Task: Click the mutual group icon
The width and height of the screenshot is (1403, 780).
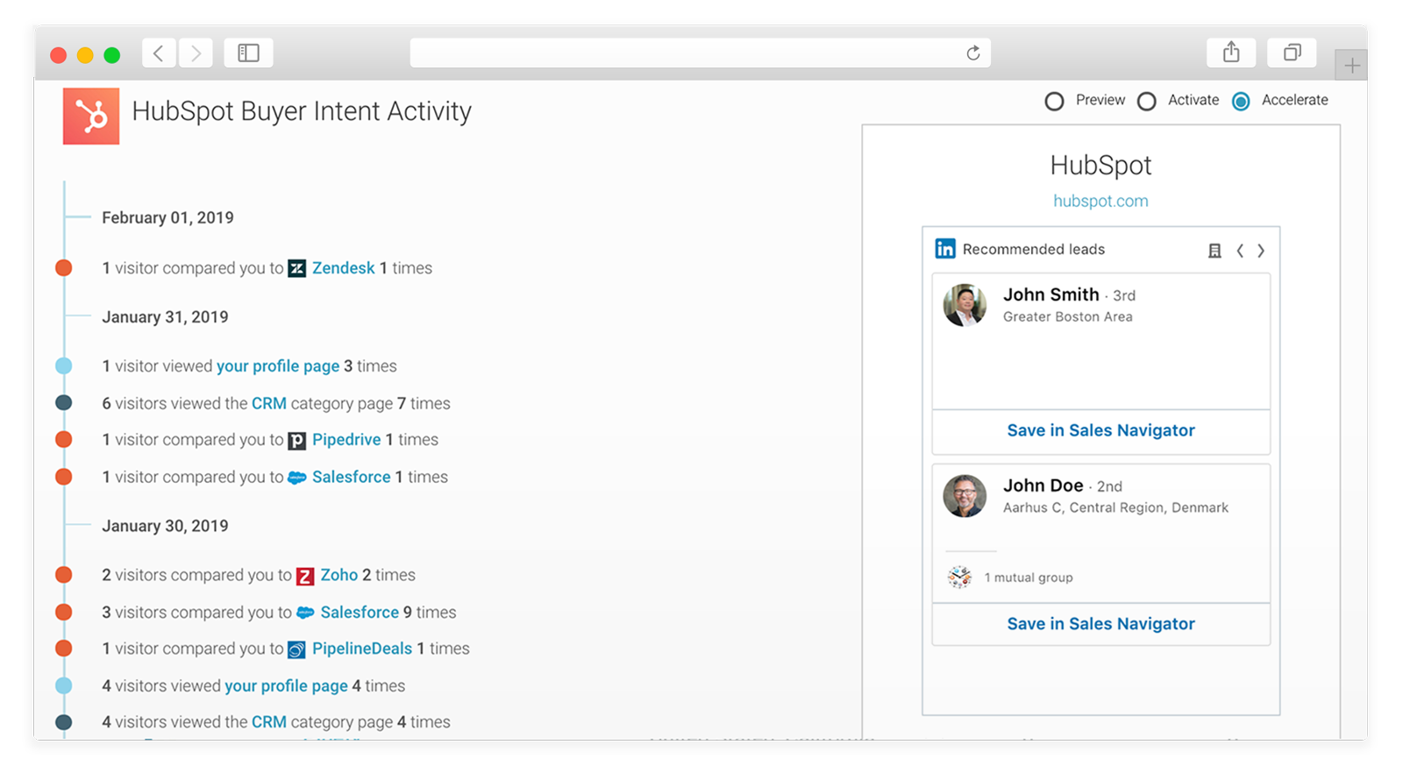Action: point(960,577)
